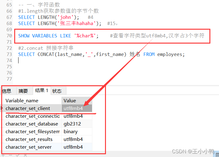The height and width of the screenshot is (157, 219).
Task: Switch to the 状态 tab
Action: tap(58, 91)
